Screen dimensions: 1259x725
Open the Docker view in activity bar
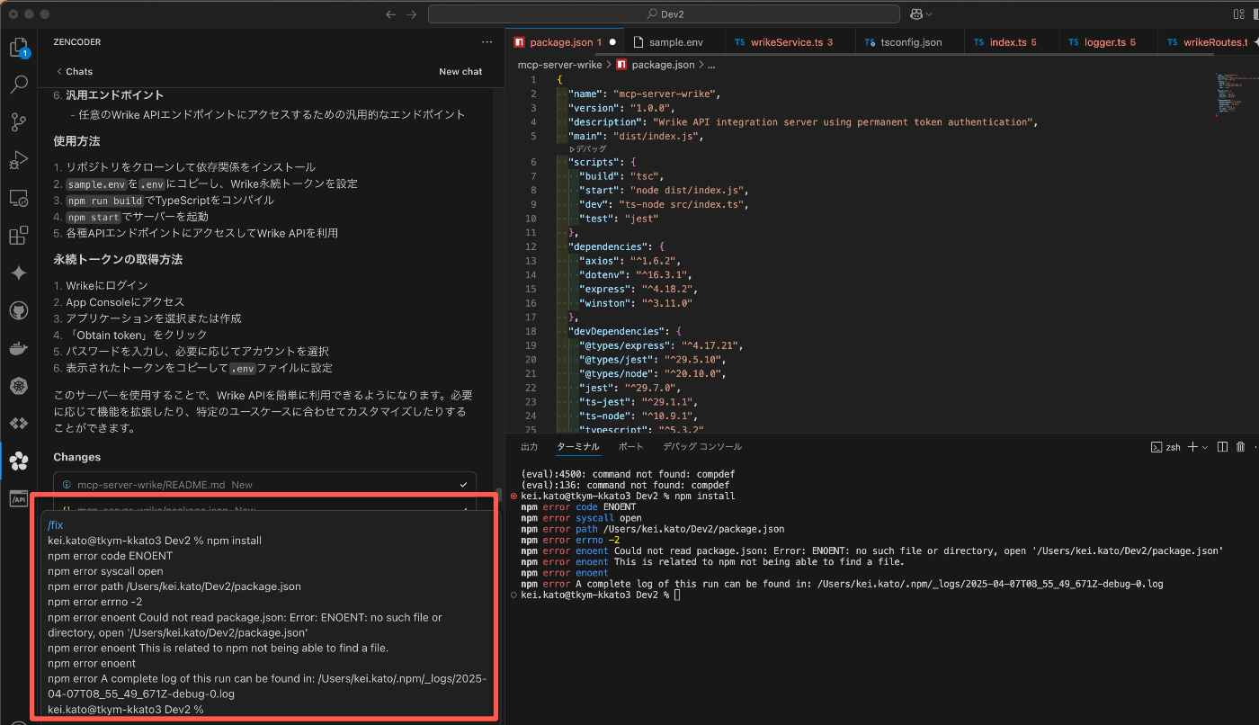[18, 348]
